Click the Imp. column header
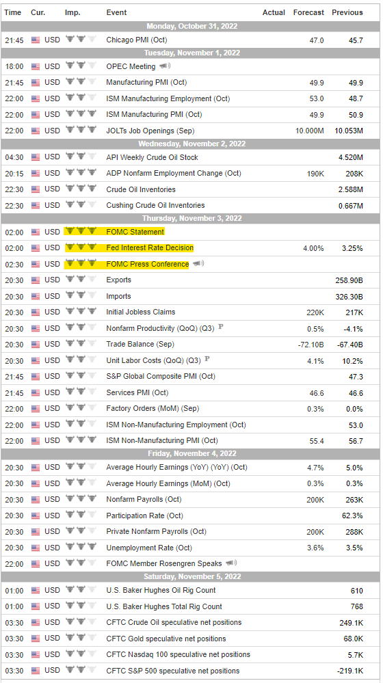This screenshot has height=683, width=383. pos(72,12)
